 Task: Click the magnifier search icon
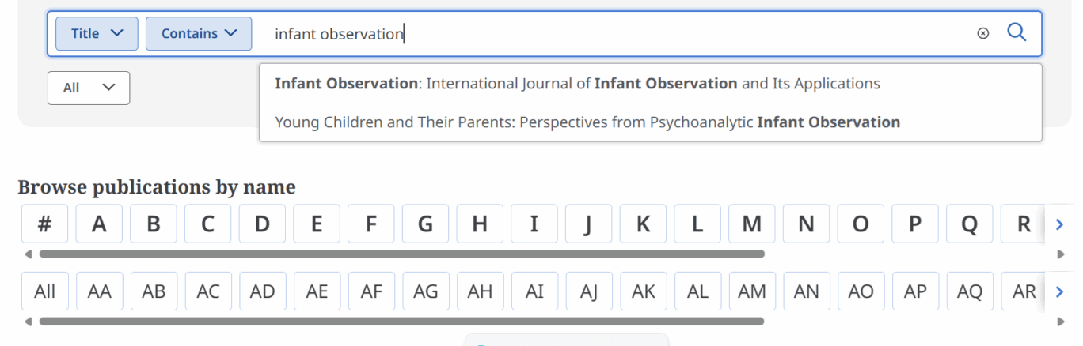(1016, 32)
